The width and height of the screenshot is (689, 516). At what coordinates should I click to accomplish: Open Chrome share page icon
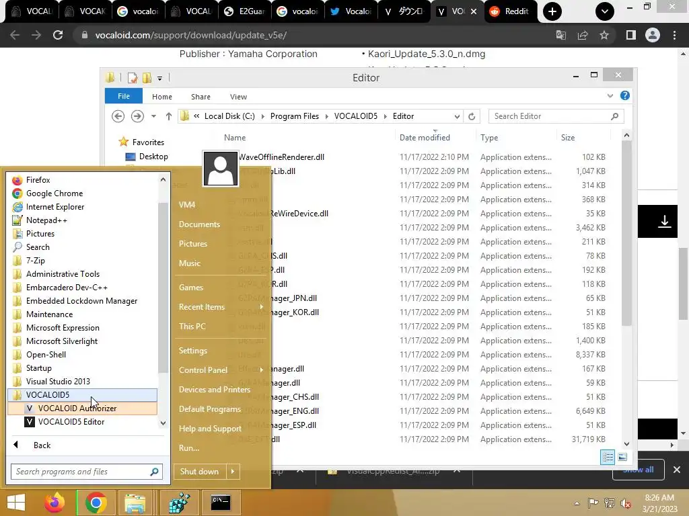coord(583,35)
